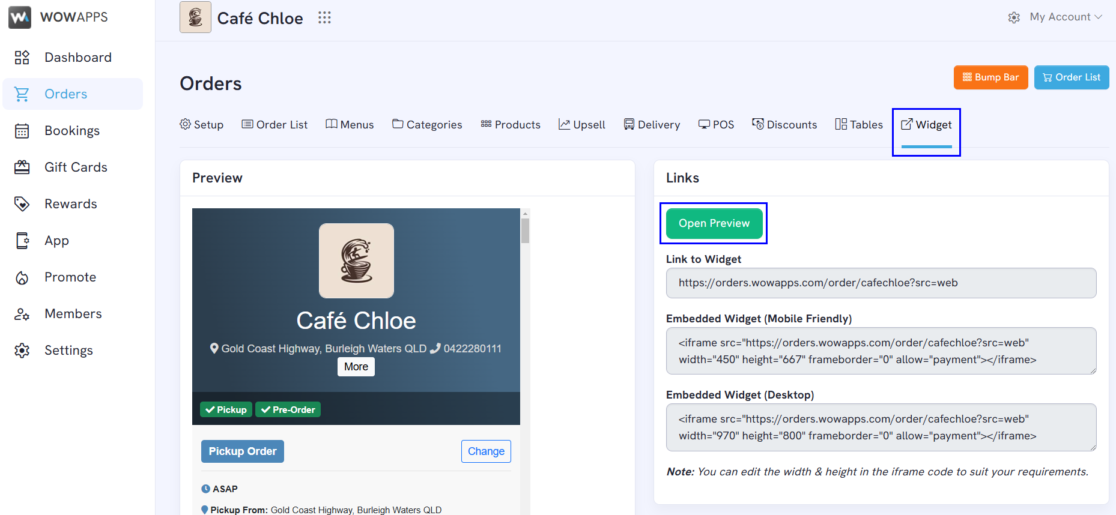Open the Menus tab

point(350,124)
